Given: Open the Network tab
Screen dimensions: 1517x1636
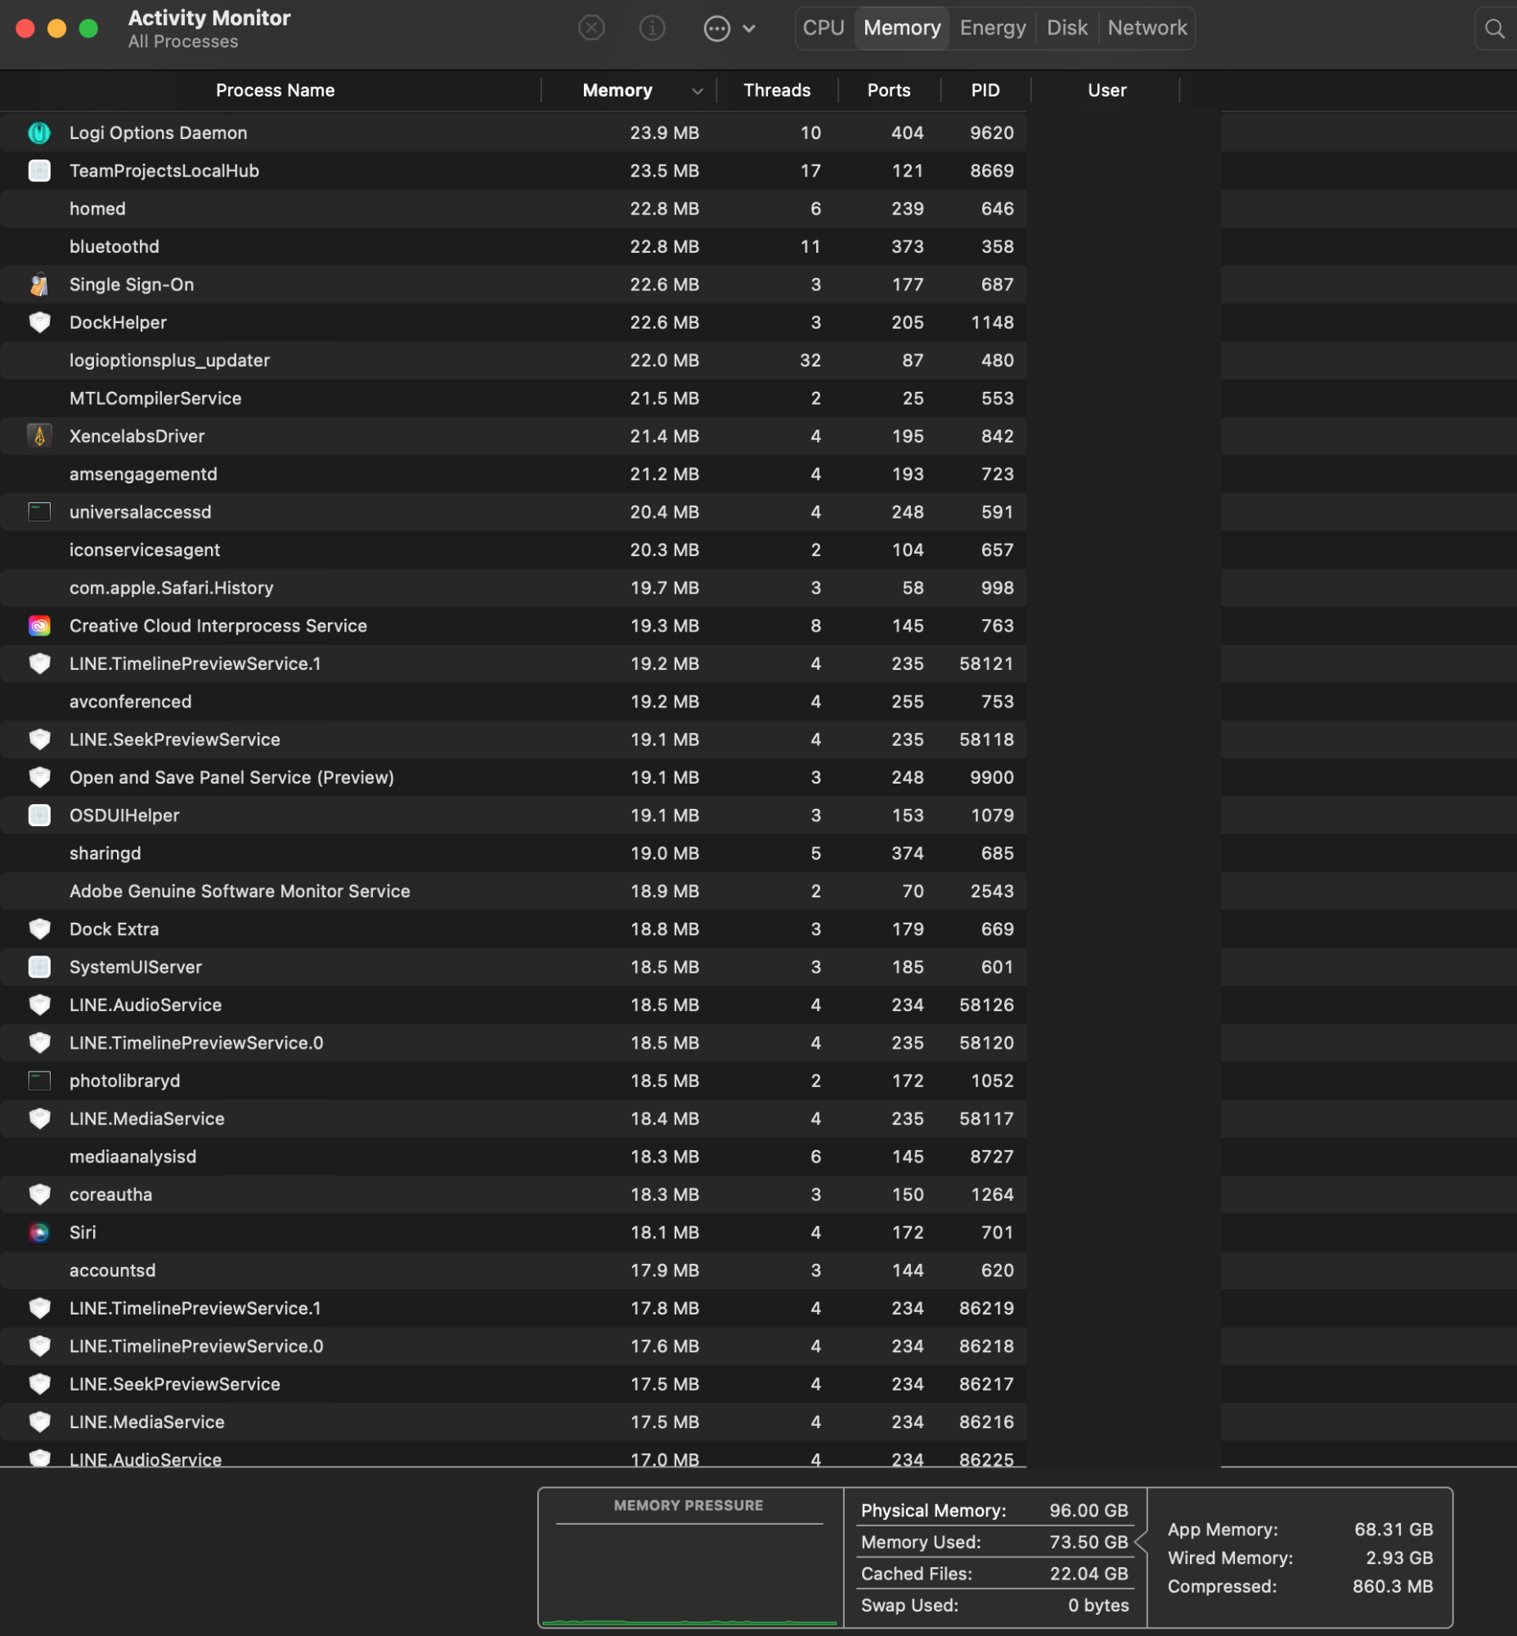Looking at the screenshot, I should point(1147,28).
